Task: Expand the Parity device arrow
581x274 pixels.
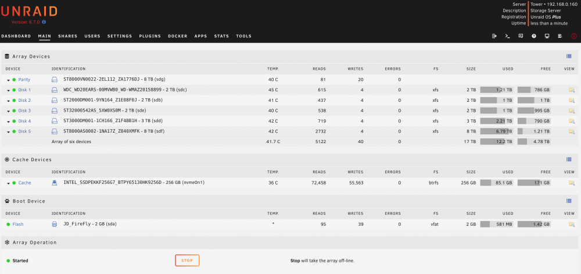Action: (x=8, y=80)
